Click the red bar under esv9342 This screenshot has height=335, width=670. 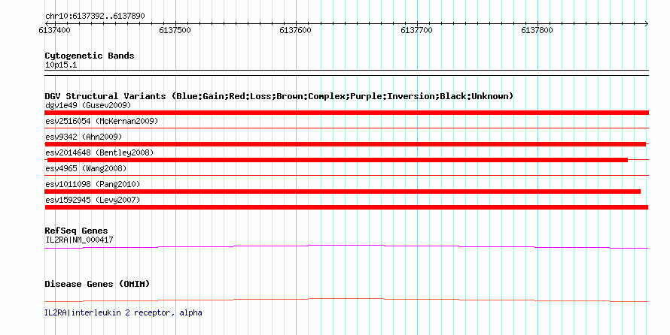346,144
